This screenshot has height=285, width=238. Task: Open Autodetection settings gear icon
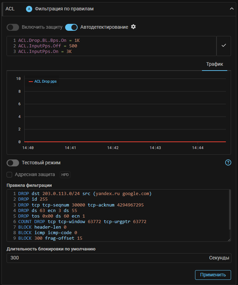click(133, 27)
